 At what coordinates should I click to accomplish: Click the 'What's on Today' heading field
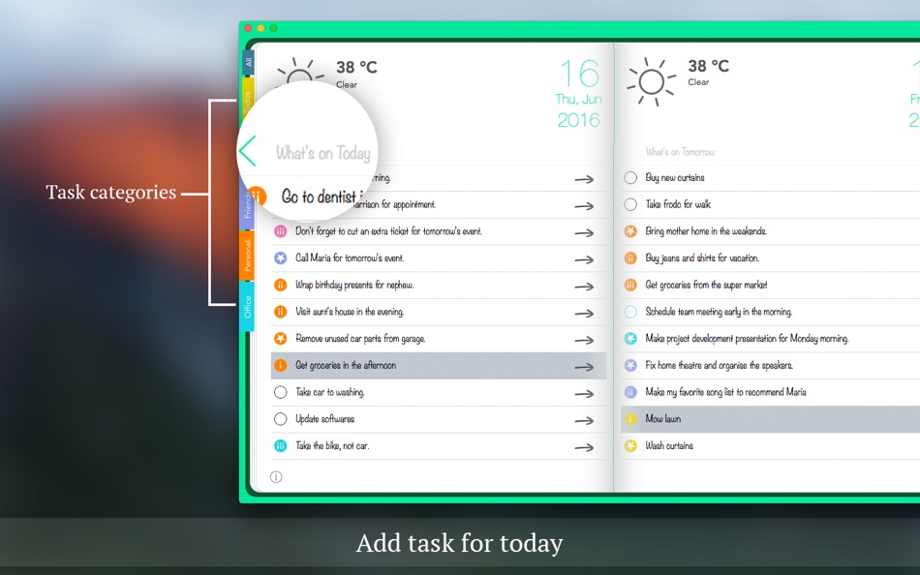click(x=323, y=153)
